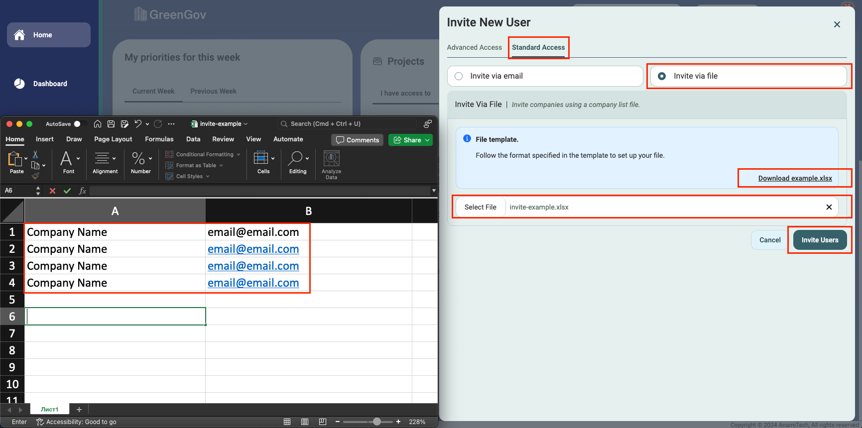This screenshot has height=428, width=862.
Task: Zoom in using the plus button
Action: [x=398, y=422]
